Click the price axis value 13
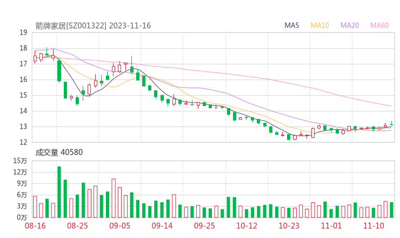 [23, 127]
